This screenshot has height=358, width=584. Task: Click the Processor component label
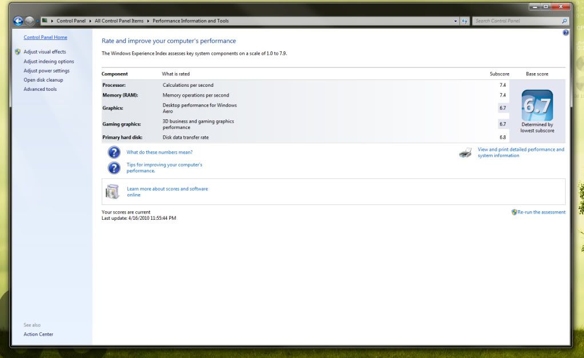point(114,85)
